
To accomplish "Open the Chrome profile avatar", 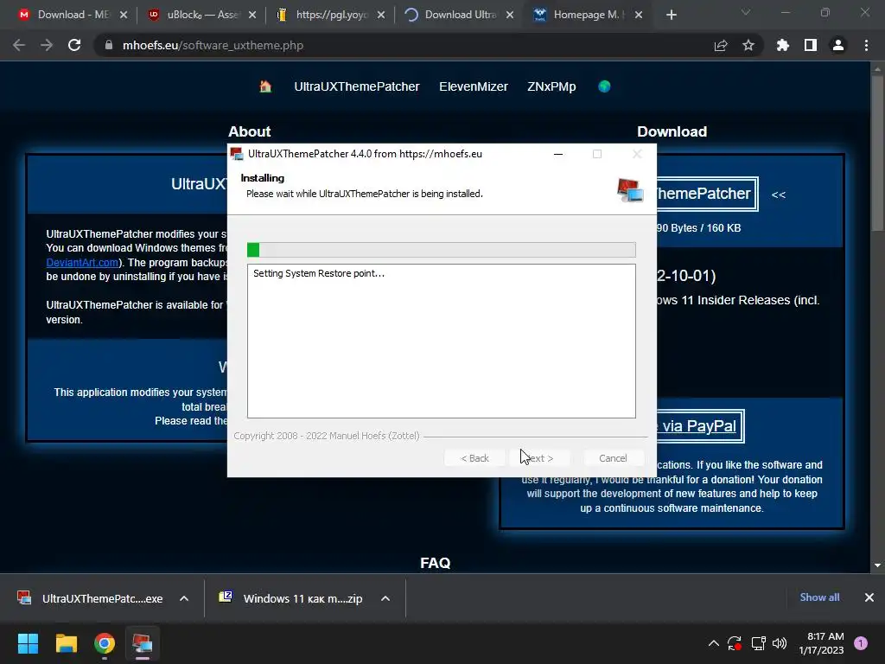I will 838,45.
